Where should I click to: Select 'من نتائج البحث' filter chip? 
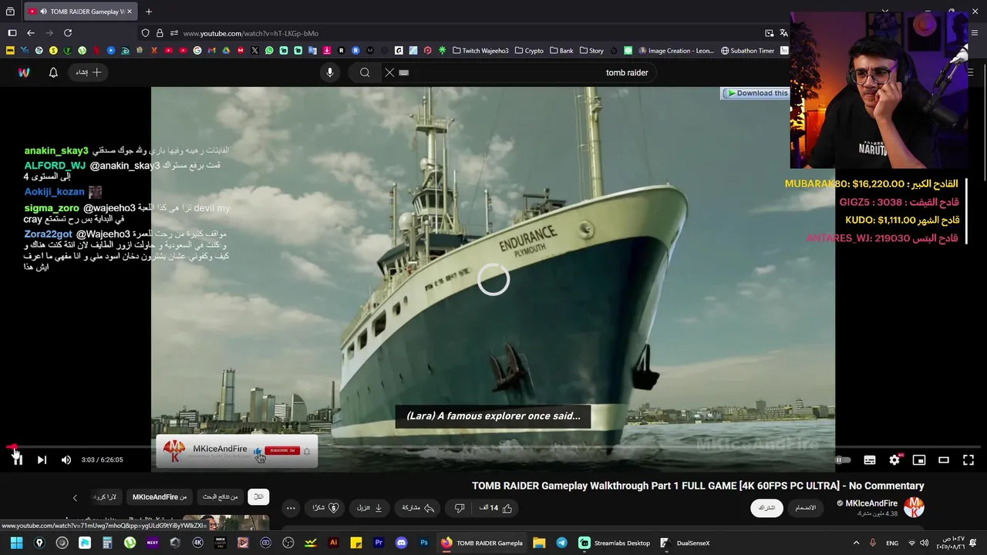pos(221,497)
